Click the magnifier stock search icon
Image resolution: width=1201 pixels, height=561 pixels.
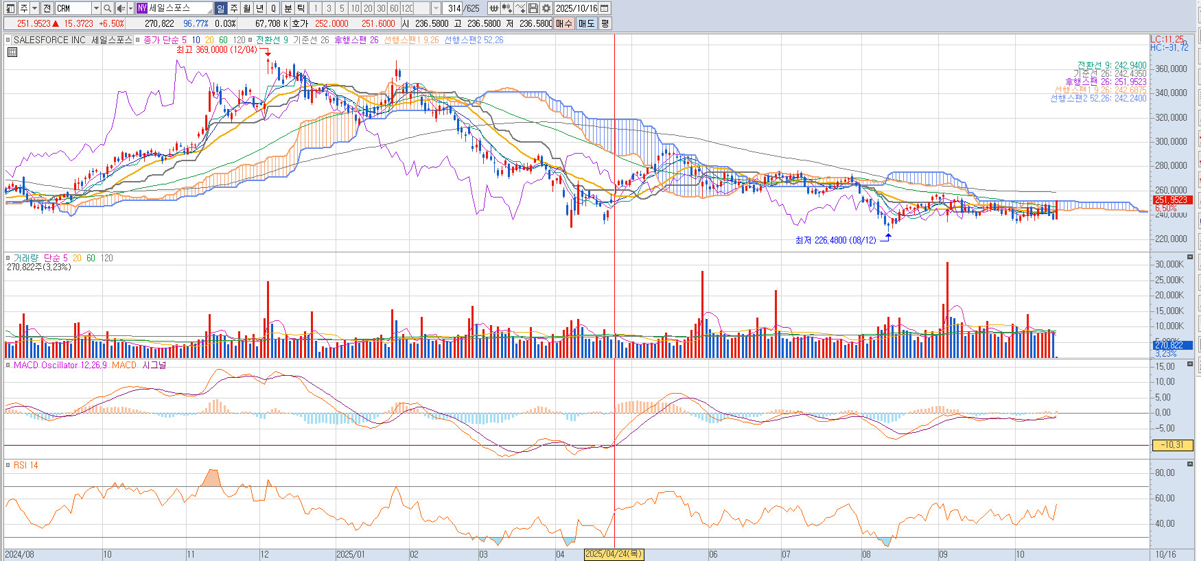108,8
